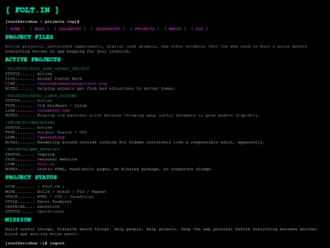The image size is (330, 248).
Task: Click the MISSION heading
Action: pos(18,220)
